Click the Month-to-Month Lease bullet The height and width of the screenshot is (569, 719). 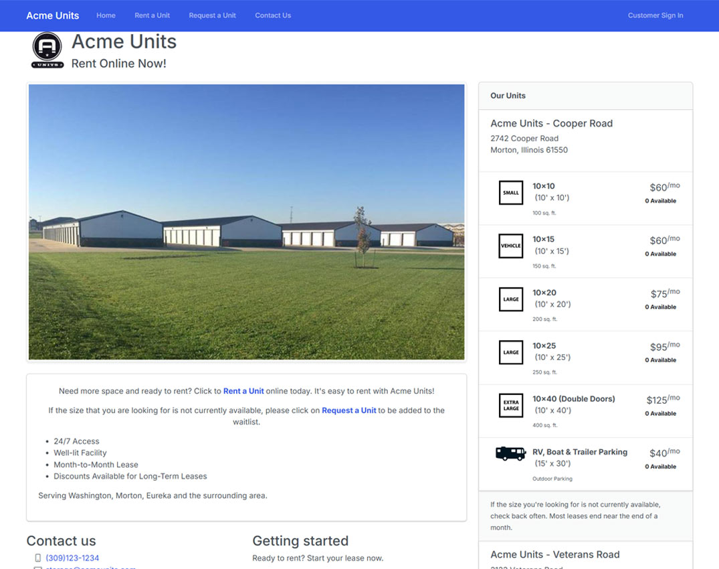coord(96,465)
